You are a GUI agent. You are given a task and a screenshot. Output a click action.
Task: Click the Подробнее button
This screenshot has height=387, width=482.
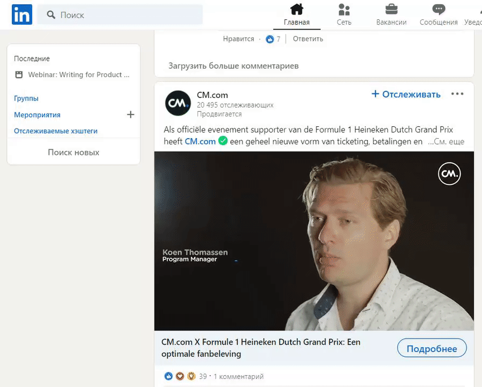(x=431, y=348)
